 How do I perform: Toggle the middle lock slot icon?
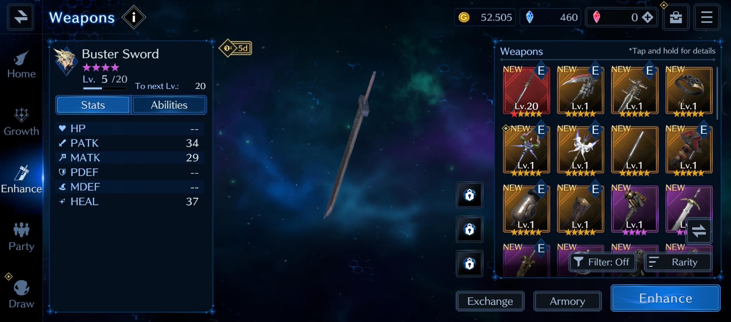point(469,229)
